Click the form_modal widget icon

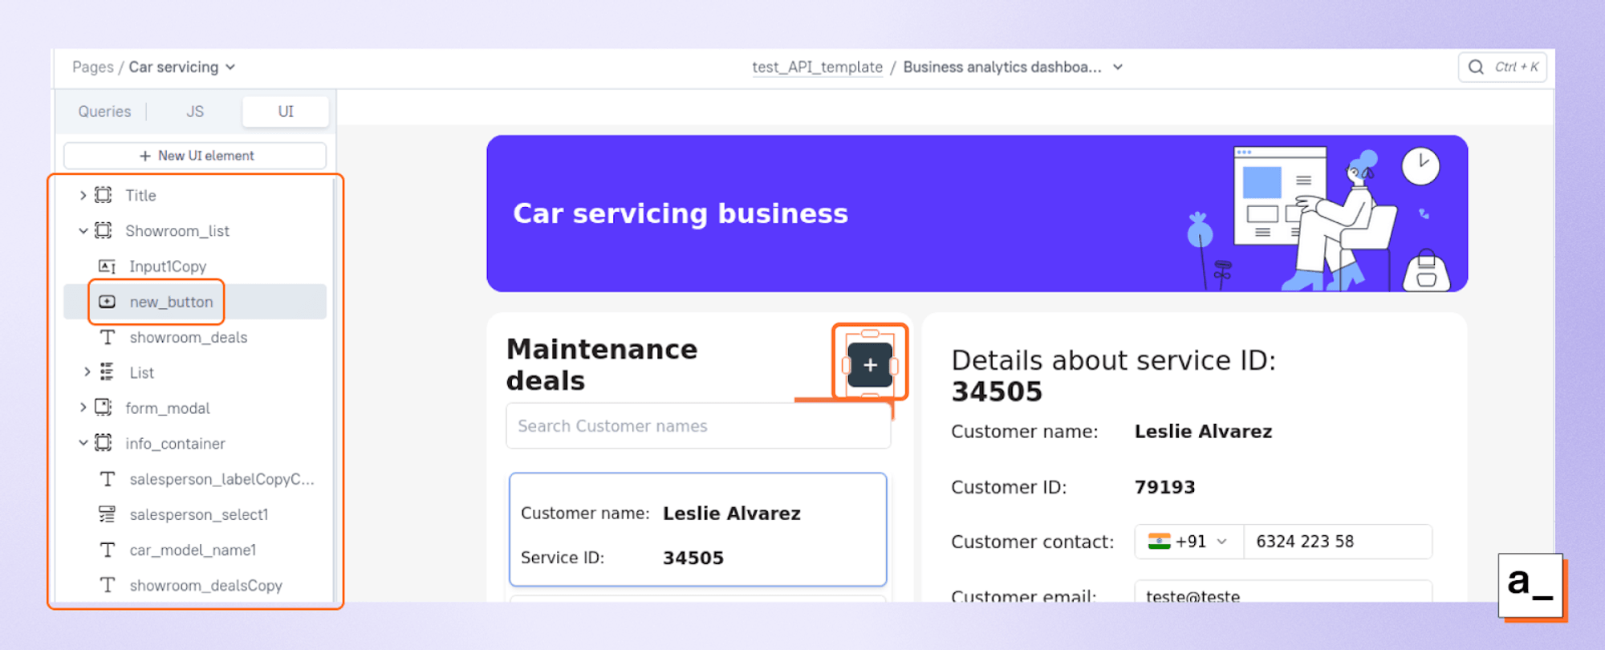(x=104, y=408)
